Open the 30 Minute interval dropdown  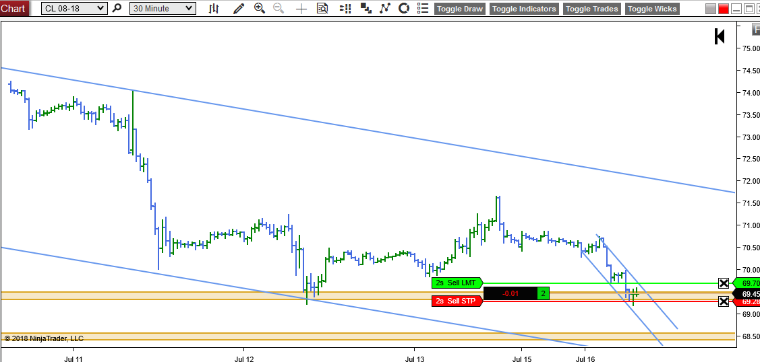pos(163,8)
